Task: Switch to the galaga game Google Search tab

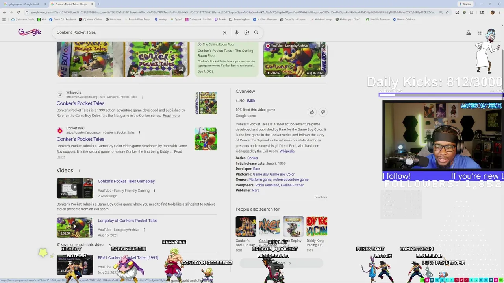Action: [24, 4]
